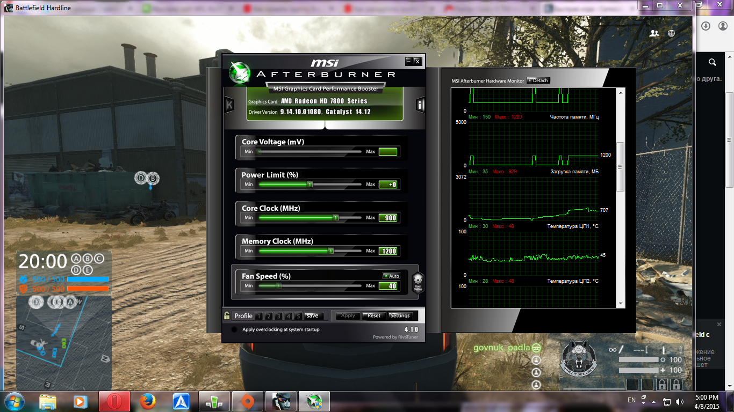Save the current profile
Image resolution: width=734 pixels, height=412 pixels.
coord(313,316)
